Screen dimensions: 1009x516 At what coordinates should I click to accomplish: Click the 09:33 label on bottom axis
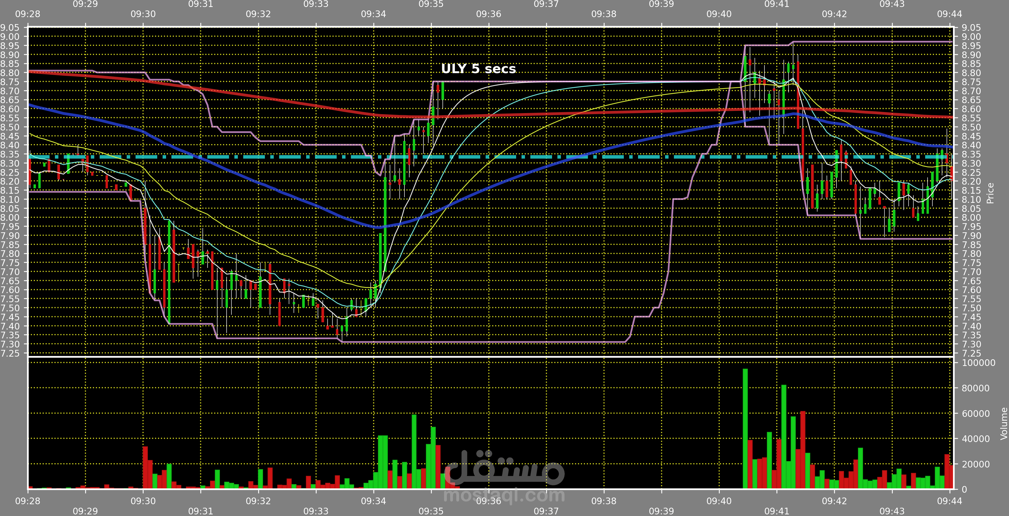tap(316, 511)
